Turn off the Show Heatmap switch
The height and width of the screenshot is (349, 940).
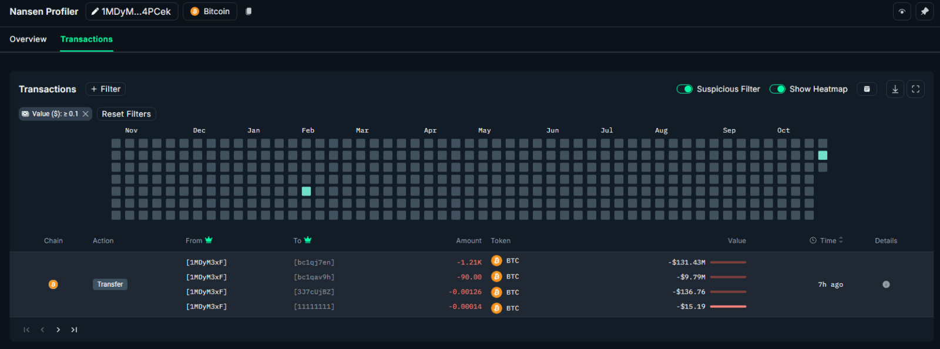pyautogui.click(x=777, y=89)
